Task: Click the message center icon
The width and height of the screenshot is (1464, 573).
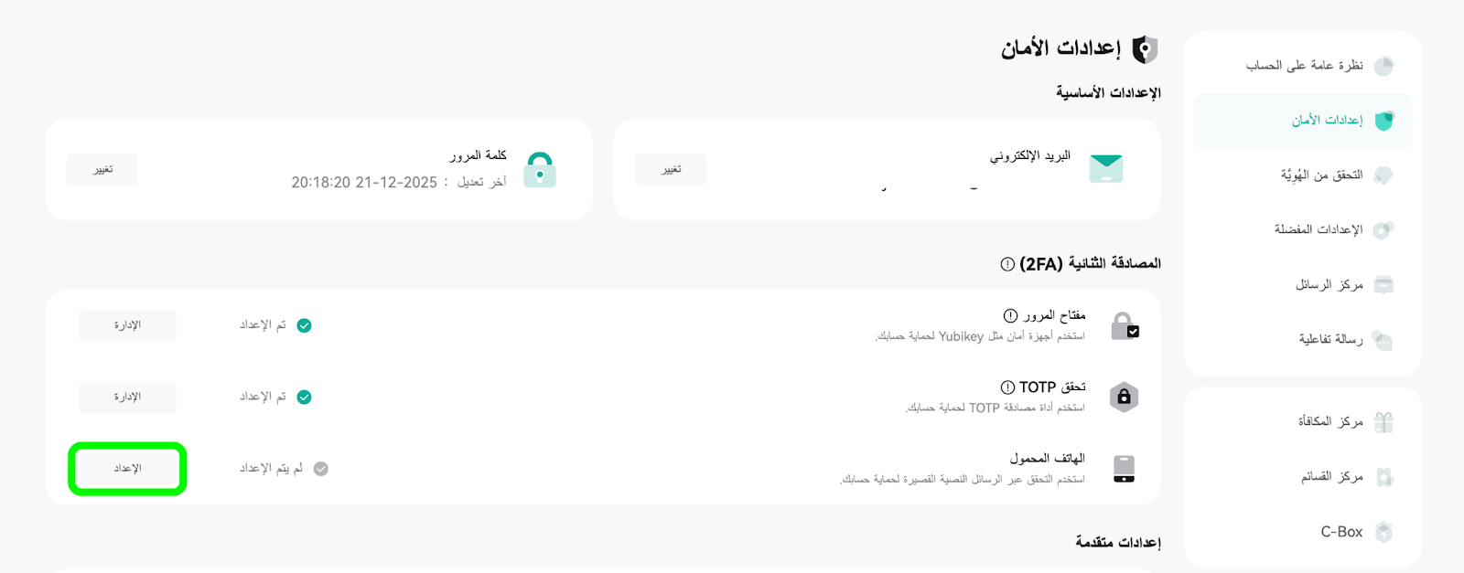Action: click(x=1383, y=285)
